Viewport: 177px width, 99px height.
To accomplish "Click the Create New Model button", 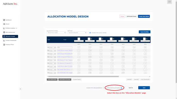I will click(x=144, y=16).
